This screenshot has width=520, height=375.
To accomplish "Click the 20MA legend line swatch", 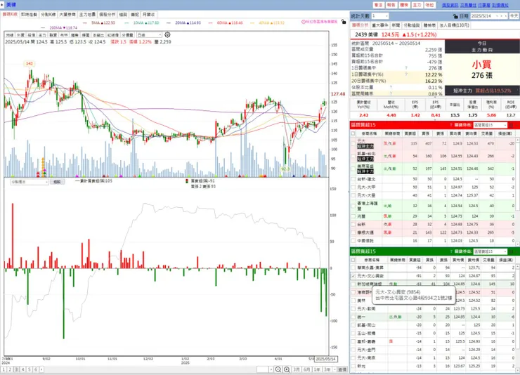I will click(169, 23).
